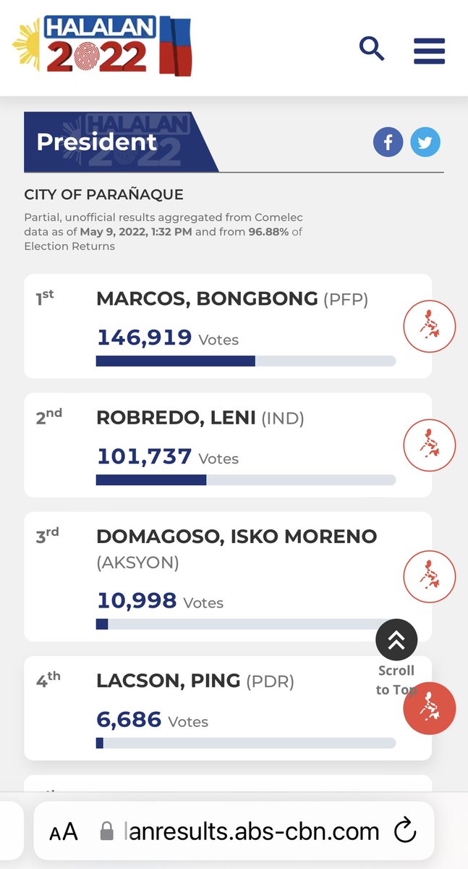Open the search magnifier icon
This screenshot has height=869, width=468.
pos(372,49)
